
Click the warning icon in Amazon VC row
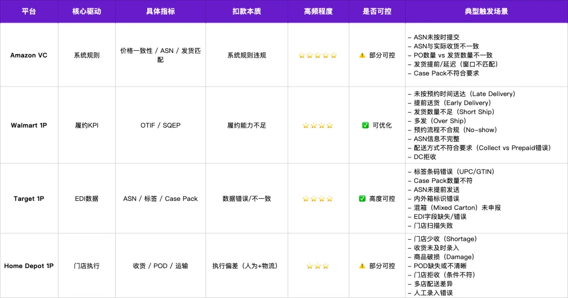coord(362,55)
